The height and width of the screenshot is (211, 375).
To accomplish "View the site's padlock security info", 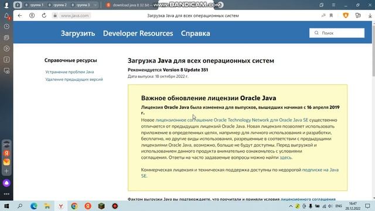I will click(55, 16).
